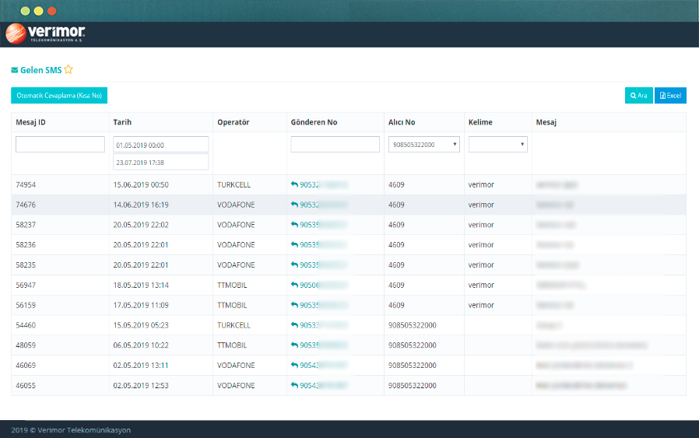This screenshot has height=438, width=699.
Task: Click date 18.05.2019 13:14
Action: click(141, 286)
